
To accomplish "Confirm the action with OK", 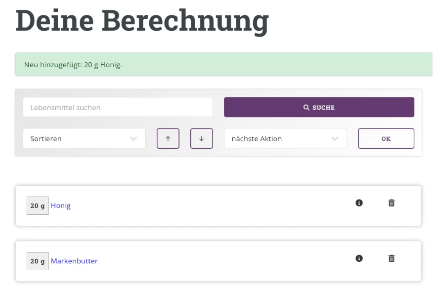I will 386,139.
